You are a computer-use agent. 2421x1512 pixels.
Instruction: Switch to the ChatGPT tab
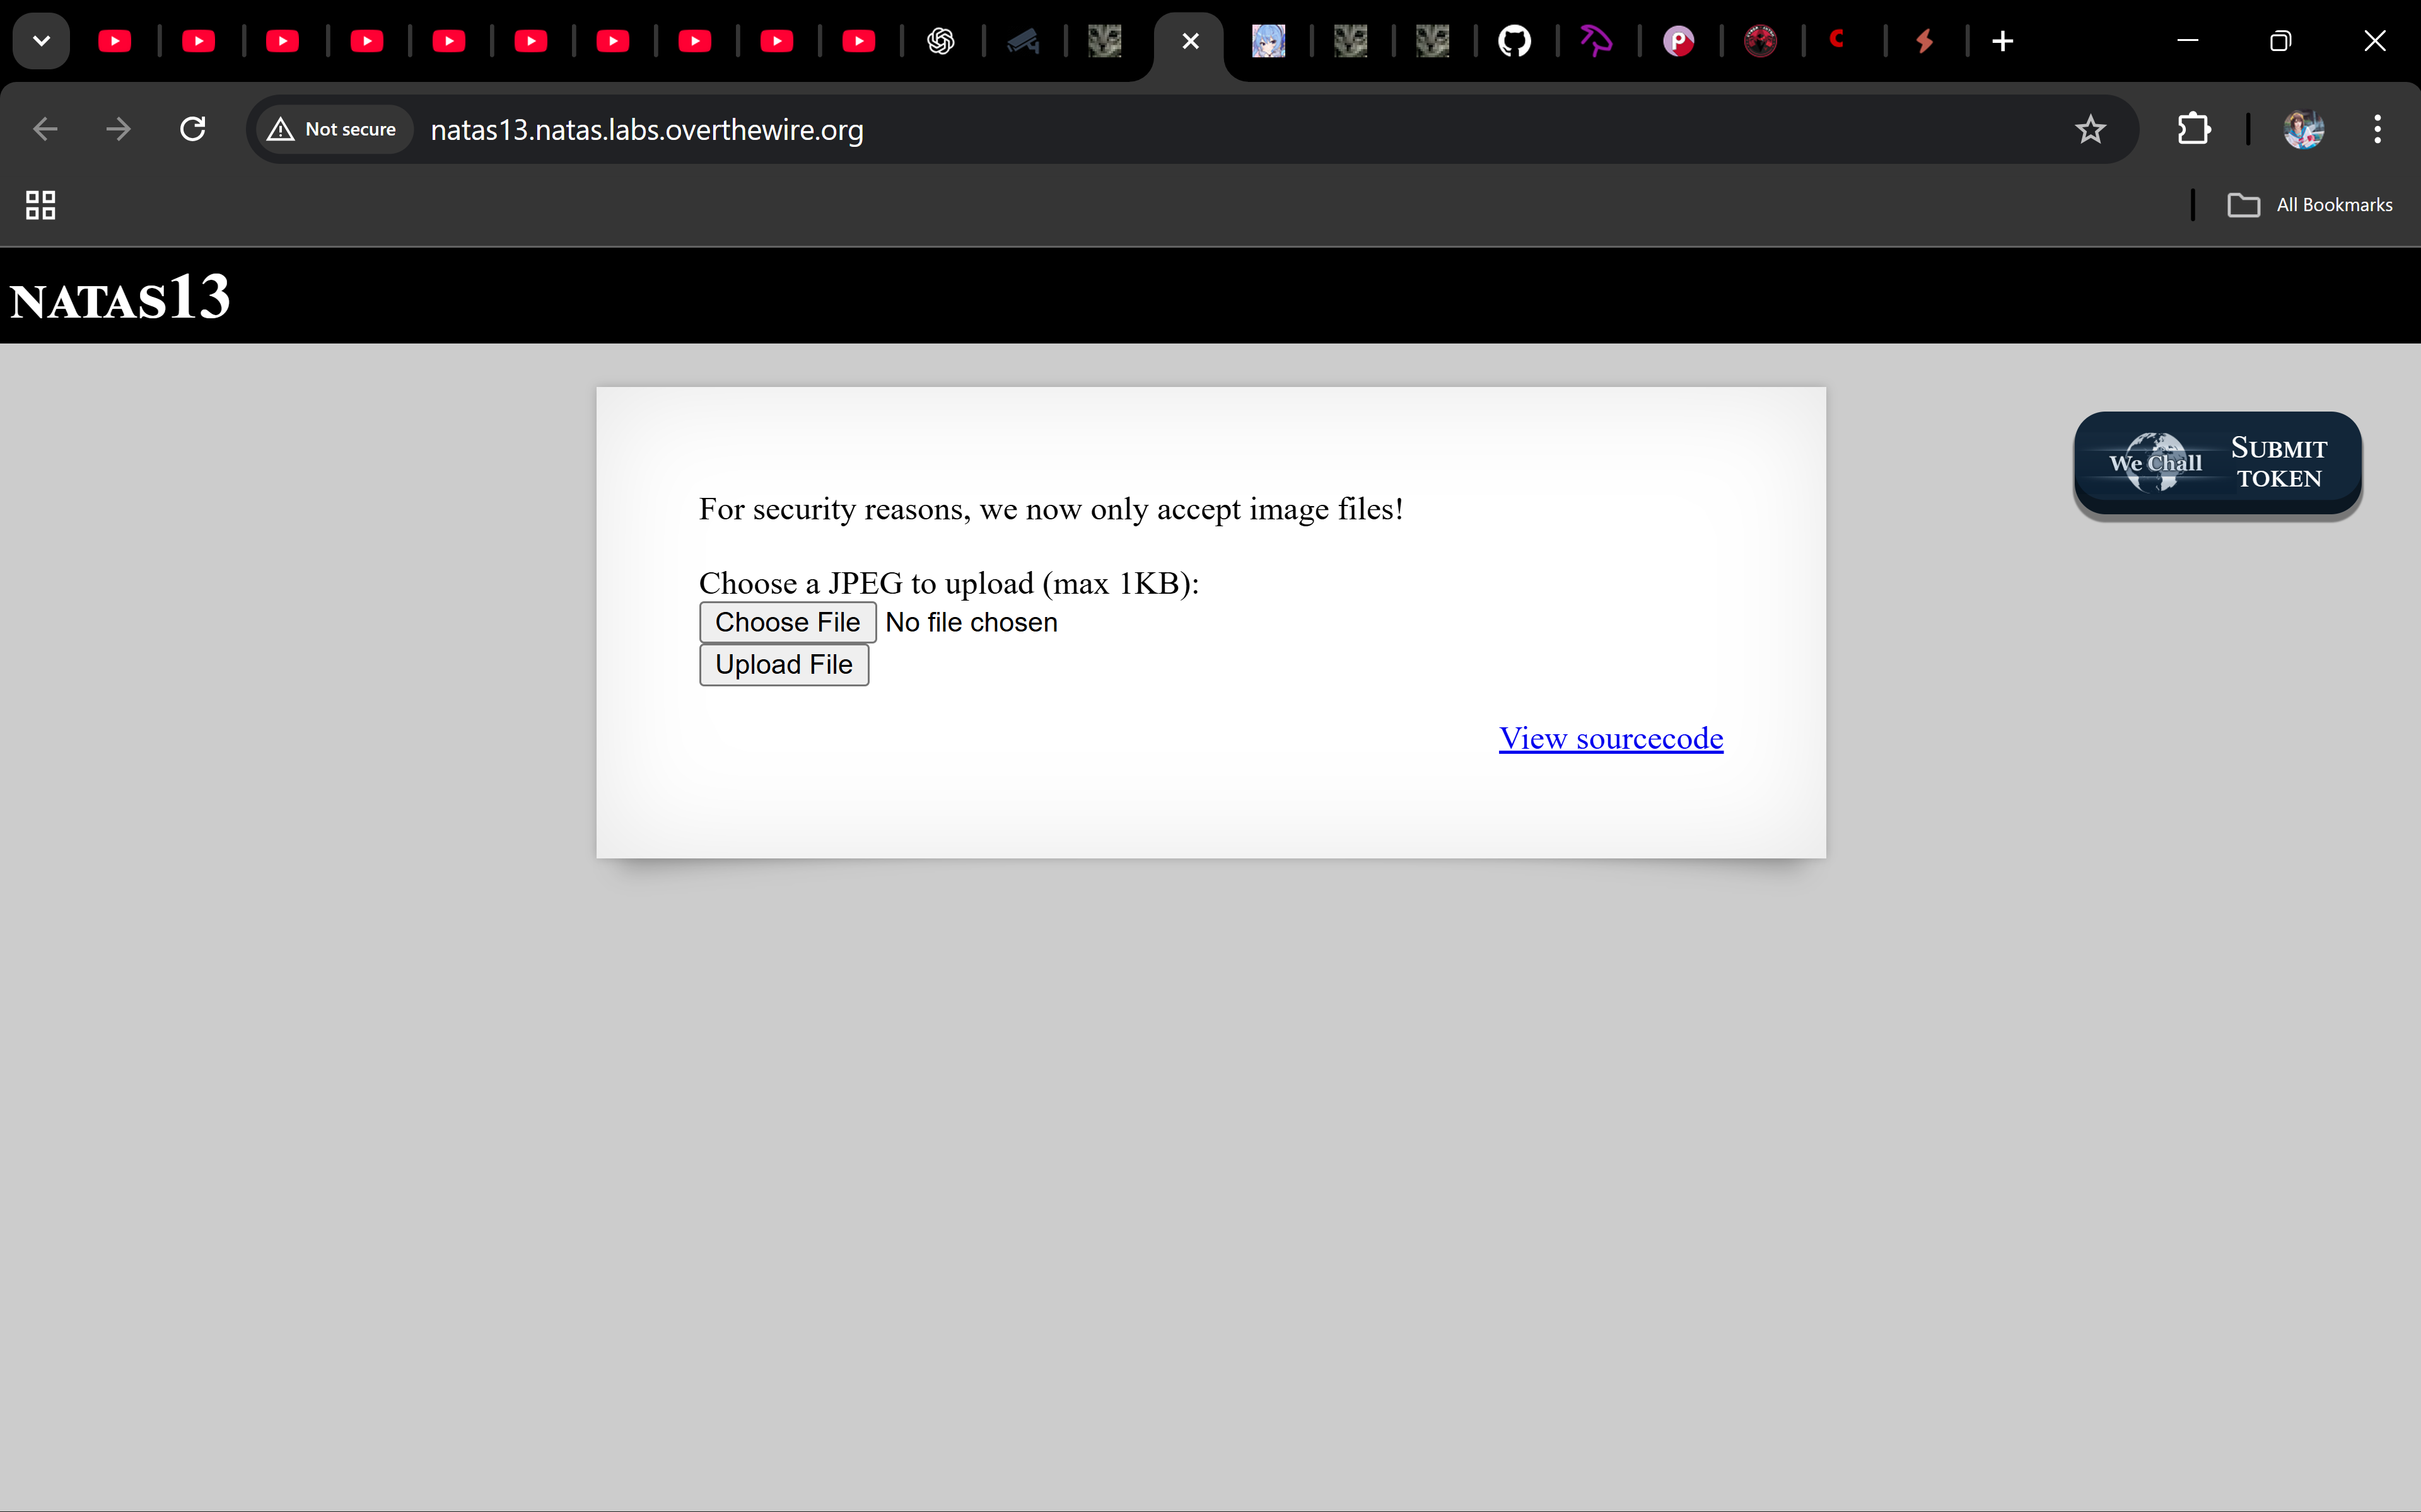point(940,41)
